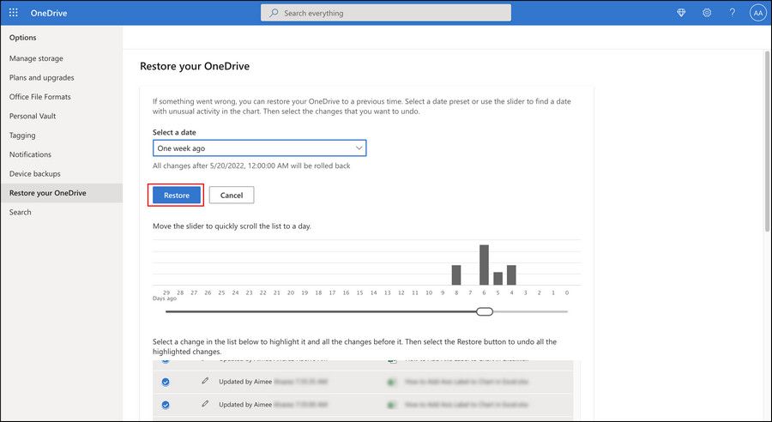Select Restore your OneDrive in sidebar

pyautogui.click(x=62, y=193)
